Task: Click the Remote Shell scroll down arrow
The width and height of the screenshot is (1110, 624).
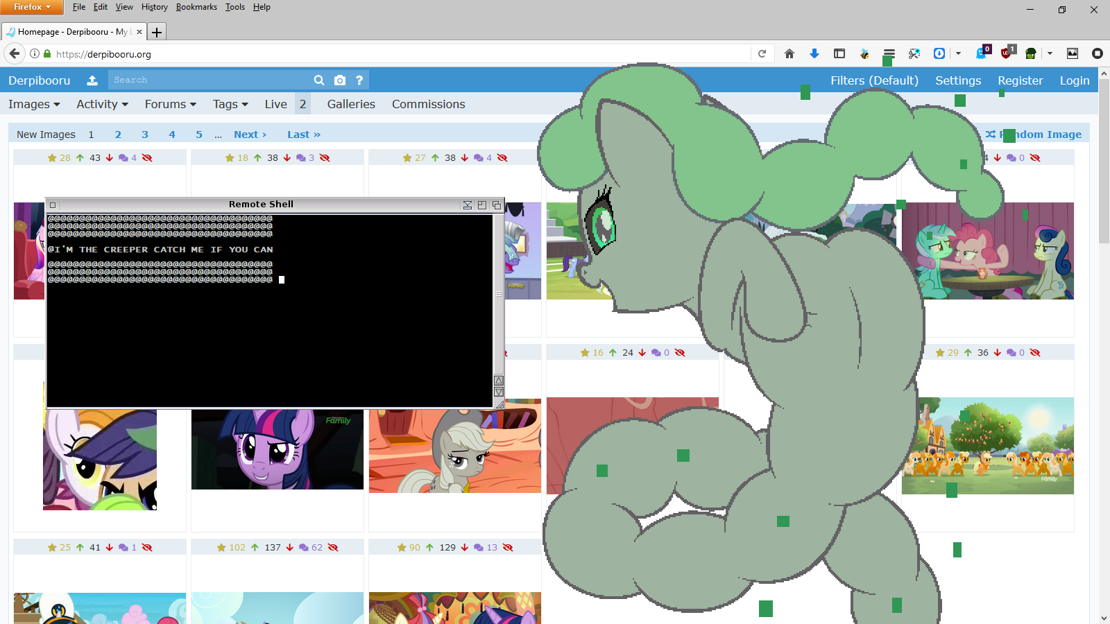Action: coord(499,392)
